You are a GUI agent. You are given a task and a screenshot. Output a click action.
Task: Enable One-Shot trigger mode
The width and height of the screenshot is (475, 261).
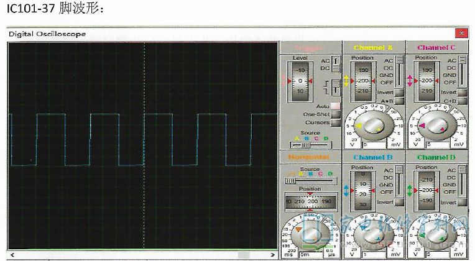(336, 114)
